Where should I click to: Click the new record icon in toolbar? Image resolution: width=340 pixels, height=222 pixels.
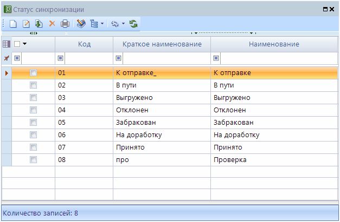click(x=14, y=24)
